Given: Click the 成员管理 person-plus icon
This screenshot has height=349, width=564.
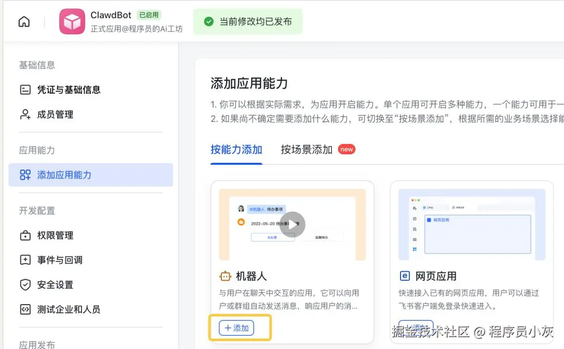Looking at the screenshot, I should click(x=25, y=114).
